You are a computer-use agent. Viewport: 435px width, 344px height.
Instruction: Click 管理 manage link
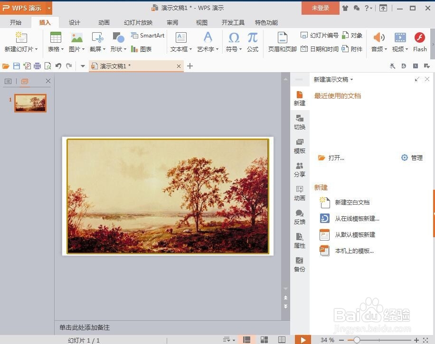click(412, 158)
